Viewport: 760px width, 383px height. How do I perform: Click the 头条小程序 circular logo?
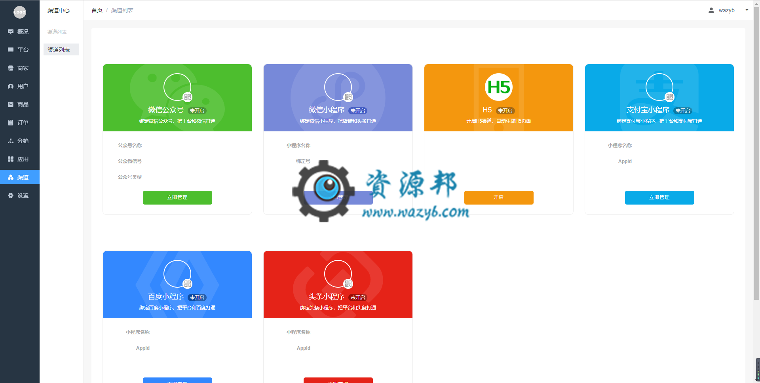point(338,274)
